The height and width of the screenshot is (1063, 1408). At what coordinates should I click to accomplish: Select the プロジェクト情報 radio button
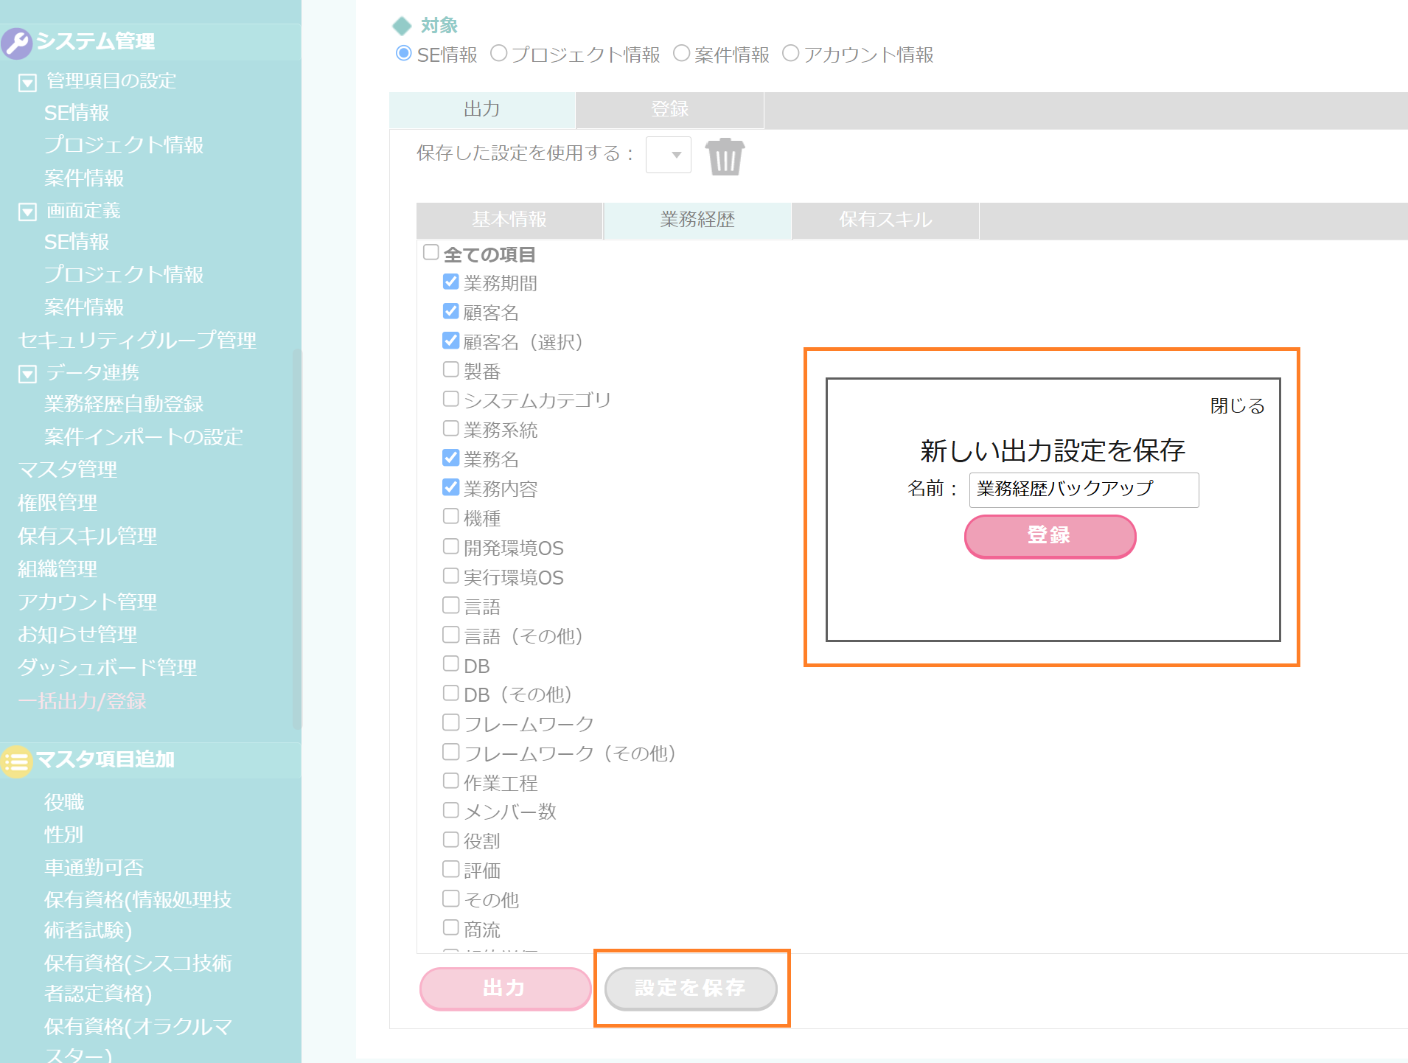point(499,54)
